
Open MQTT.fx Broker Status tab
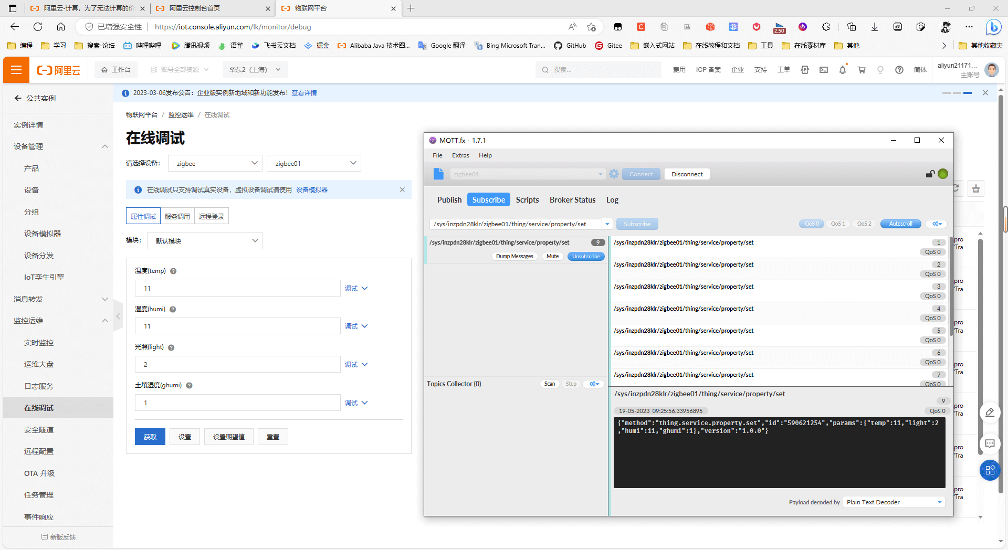pos(572,200)
